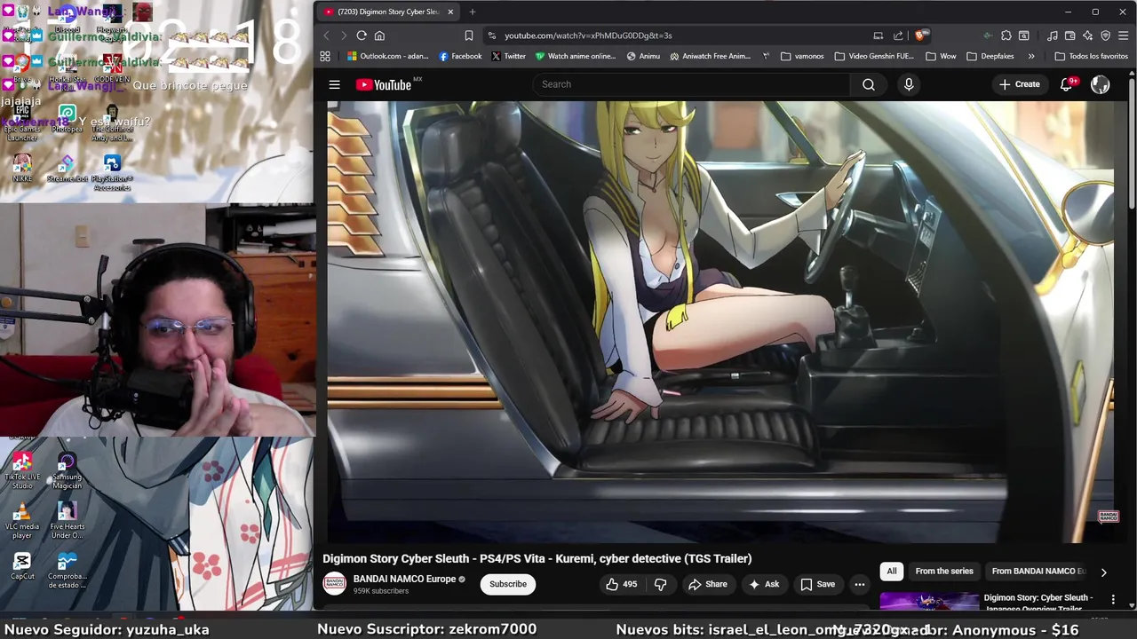
Task: Bookmark this page with bookmark icon
Action: (469, 35)
